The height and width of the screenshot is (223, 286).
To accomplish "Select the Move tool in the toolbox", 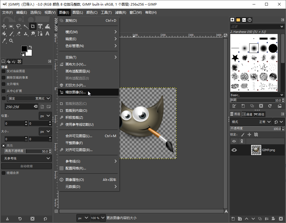I will click(4, 26).
